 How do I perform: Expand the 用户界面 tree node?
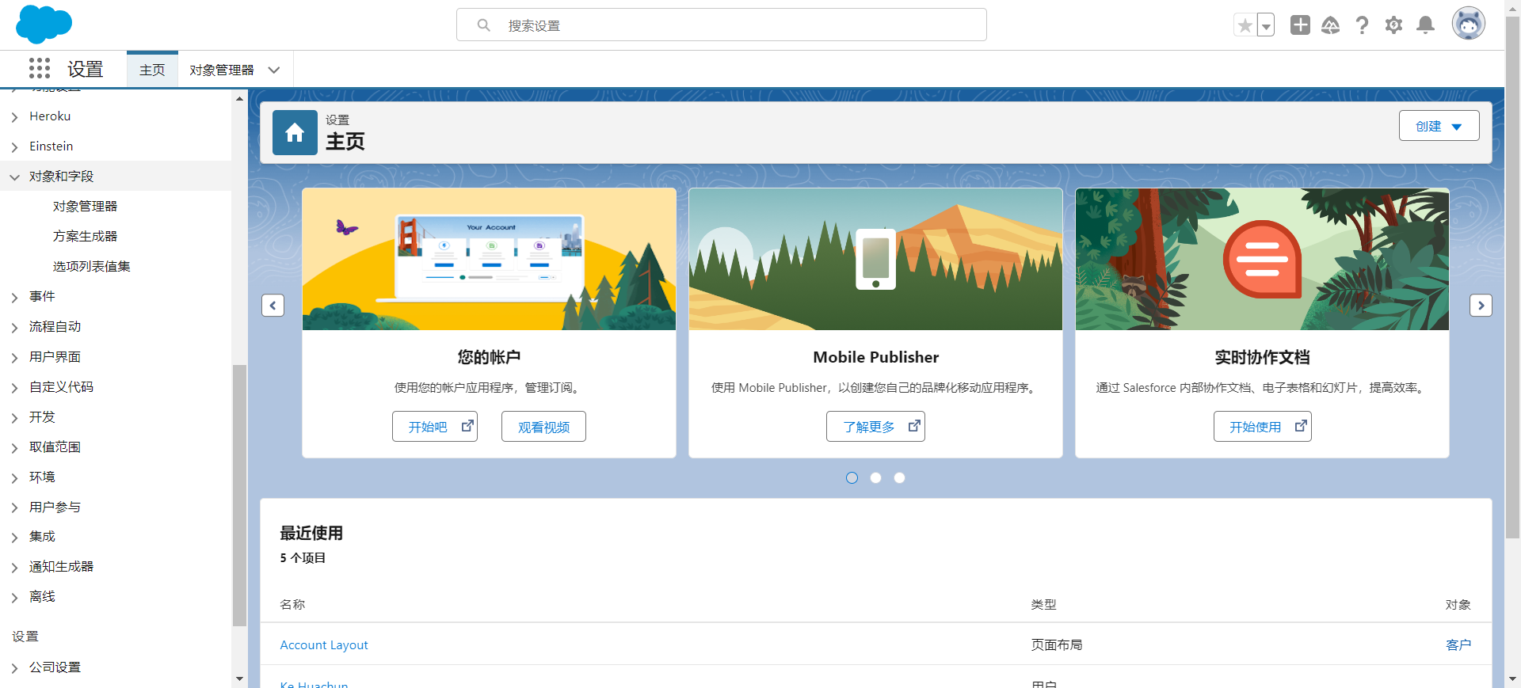pos(14,358)
